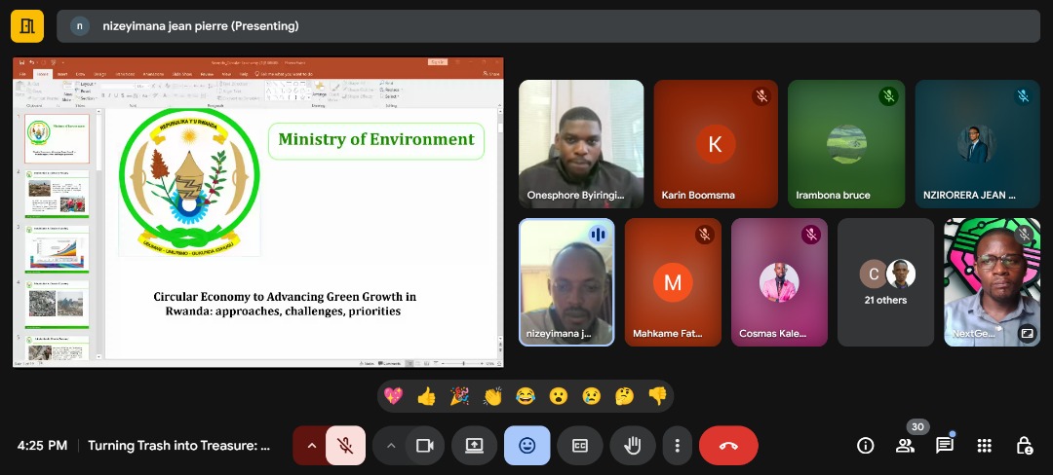This screenshot has height=475, width=1053.
Task: Toggle the send a reaction smiley button
Action: [527, 446]
